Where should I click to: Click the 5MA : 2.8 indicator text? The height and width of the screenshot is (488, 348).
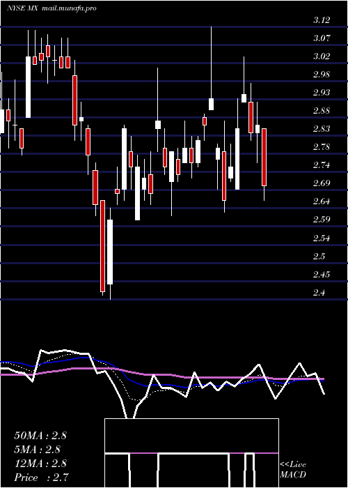point(38,450)
